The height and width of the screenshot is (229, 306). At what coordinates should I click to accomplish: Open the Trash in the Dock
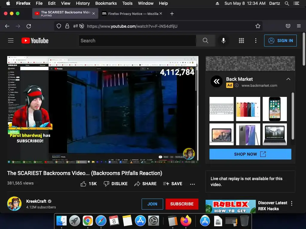[x=244, y=221]
